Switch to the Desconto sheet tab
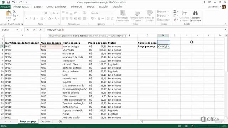Image resolution: width=228 pixels, height=128 pixels. tap(45, 122)
